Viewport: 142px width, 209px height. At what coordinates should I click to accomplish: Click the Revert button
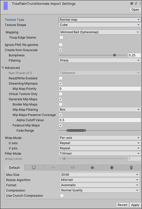pos(122,205)
